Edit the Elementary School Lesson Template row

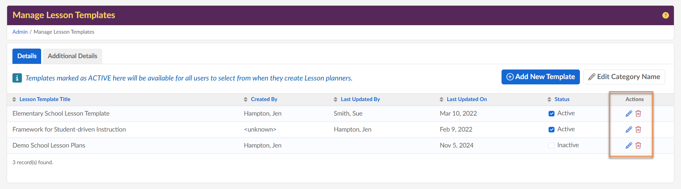(x=629, y=113)
